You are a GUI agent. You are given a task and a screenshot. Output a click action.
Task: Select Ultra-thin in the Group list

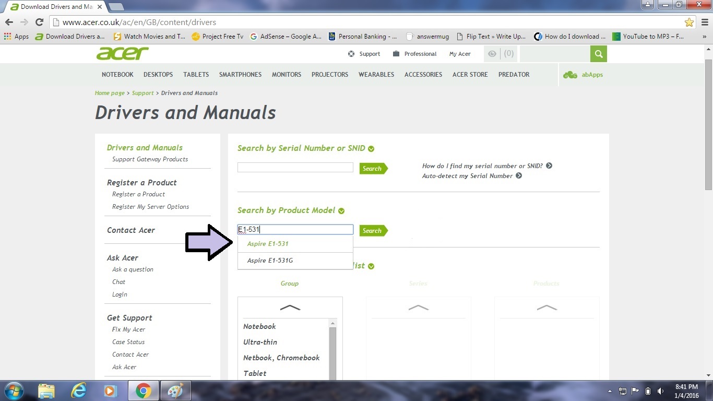(x=260, y=342)
